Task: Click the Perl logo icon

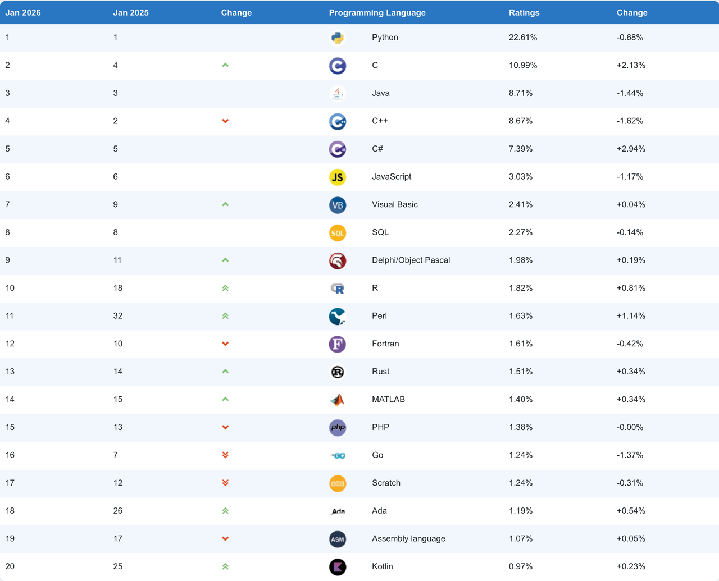Action: 337,316
